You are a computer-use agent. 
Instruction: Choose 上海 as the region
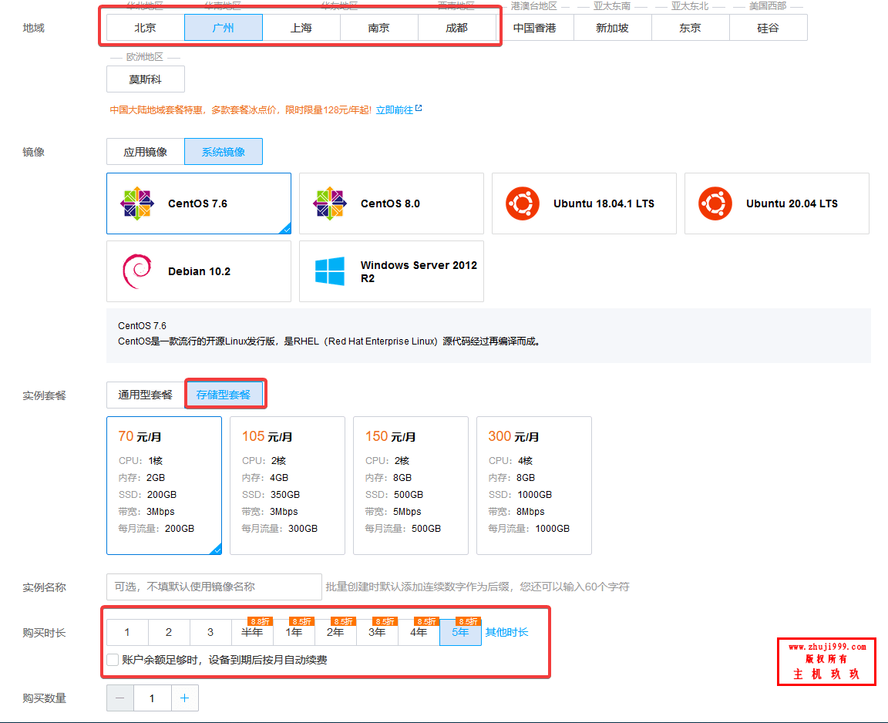tap(301, 28)
